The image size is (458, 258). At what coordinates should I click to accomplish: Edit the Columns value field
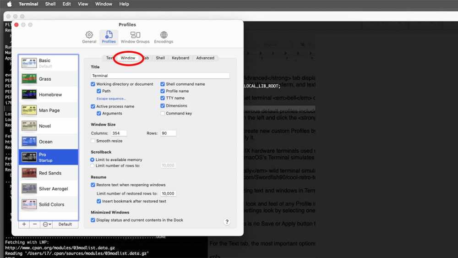coord(119,133)
